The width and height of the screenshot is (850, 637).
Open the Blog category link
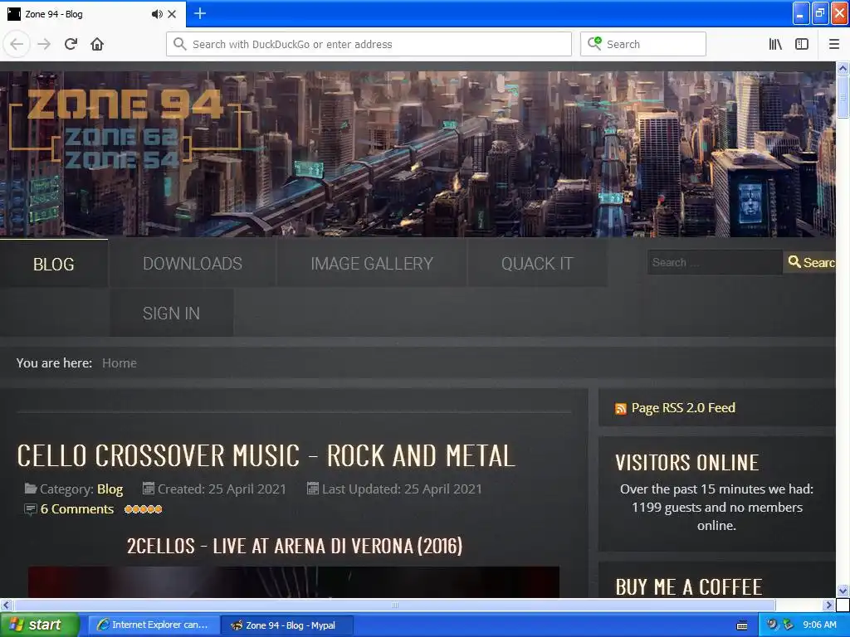110,489
